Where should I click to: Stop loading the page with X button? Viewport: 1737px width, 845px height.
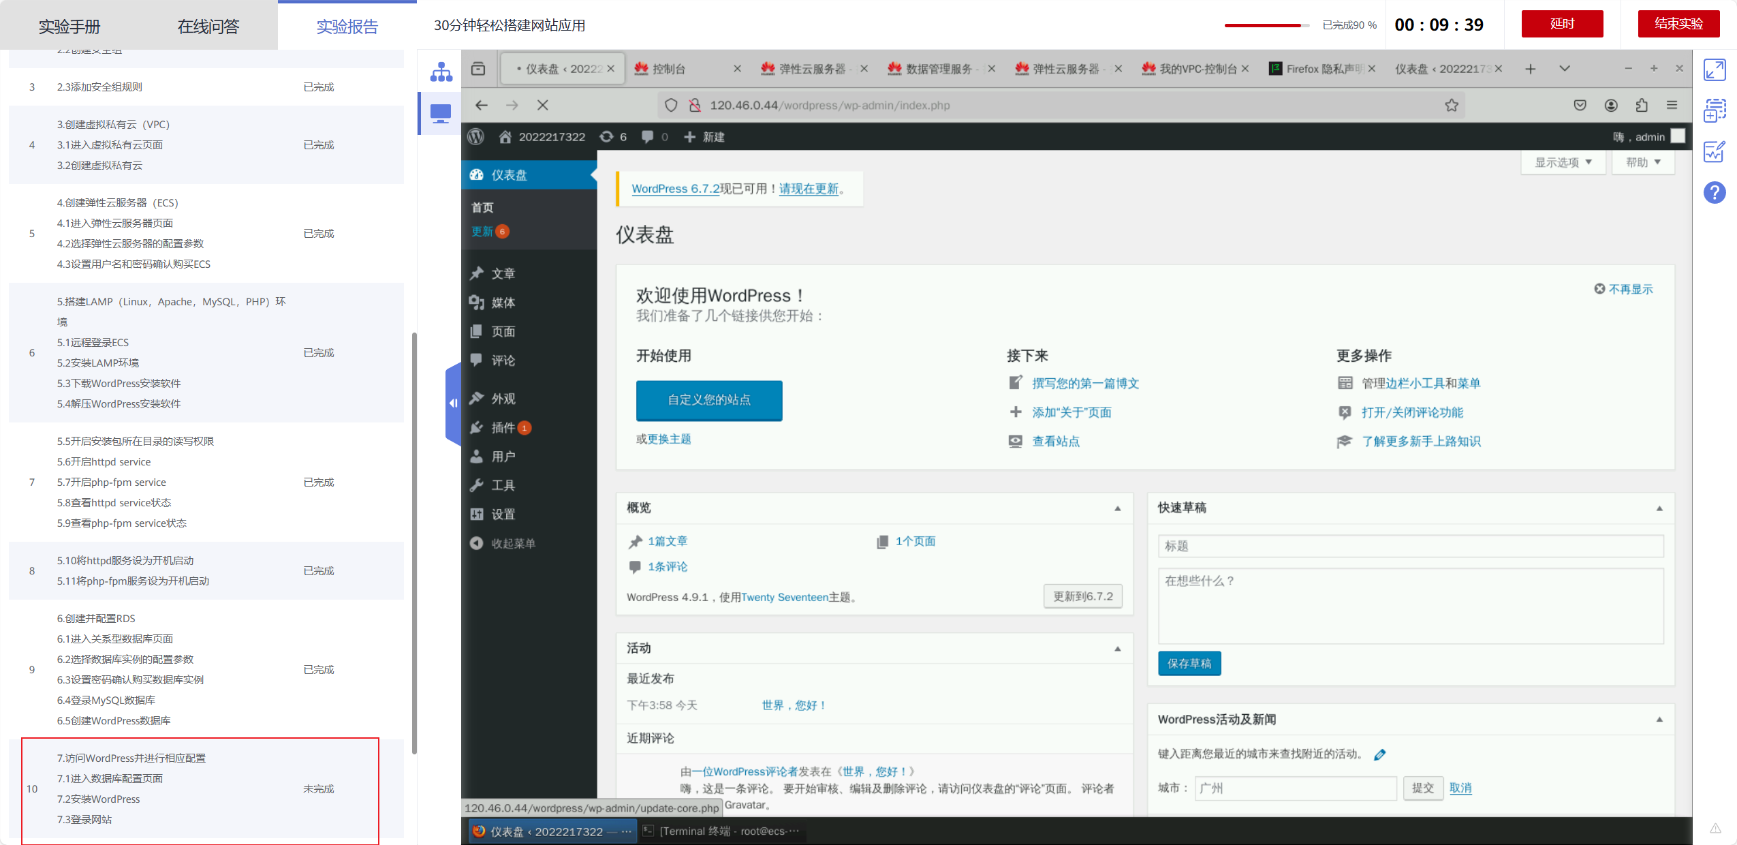pyautogui.click(x=542, y=105)
